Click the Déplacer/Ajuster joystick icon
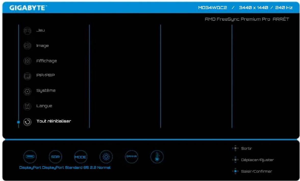The height and width of the screenshot is (181, 300). pyautogui.click(x=235, y=160)
